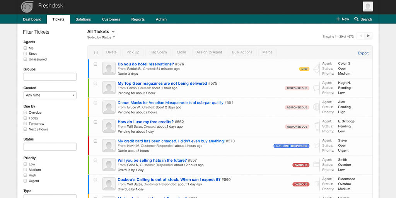
Task: Go to next page of tickets
Action: [369, 36]
